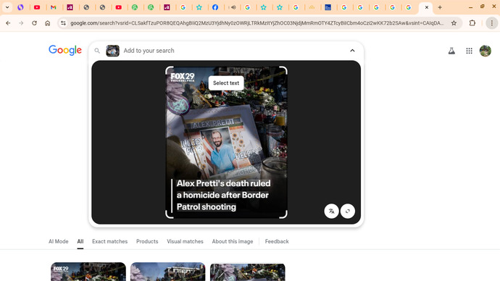Screen dimensions: 500x281
Task: View site information in address bar
Action: pyautogui.click(x=63, y=23)
